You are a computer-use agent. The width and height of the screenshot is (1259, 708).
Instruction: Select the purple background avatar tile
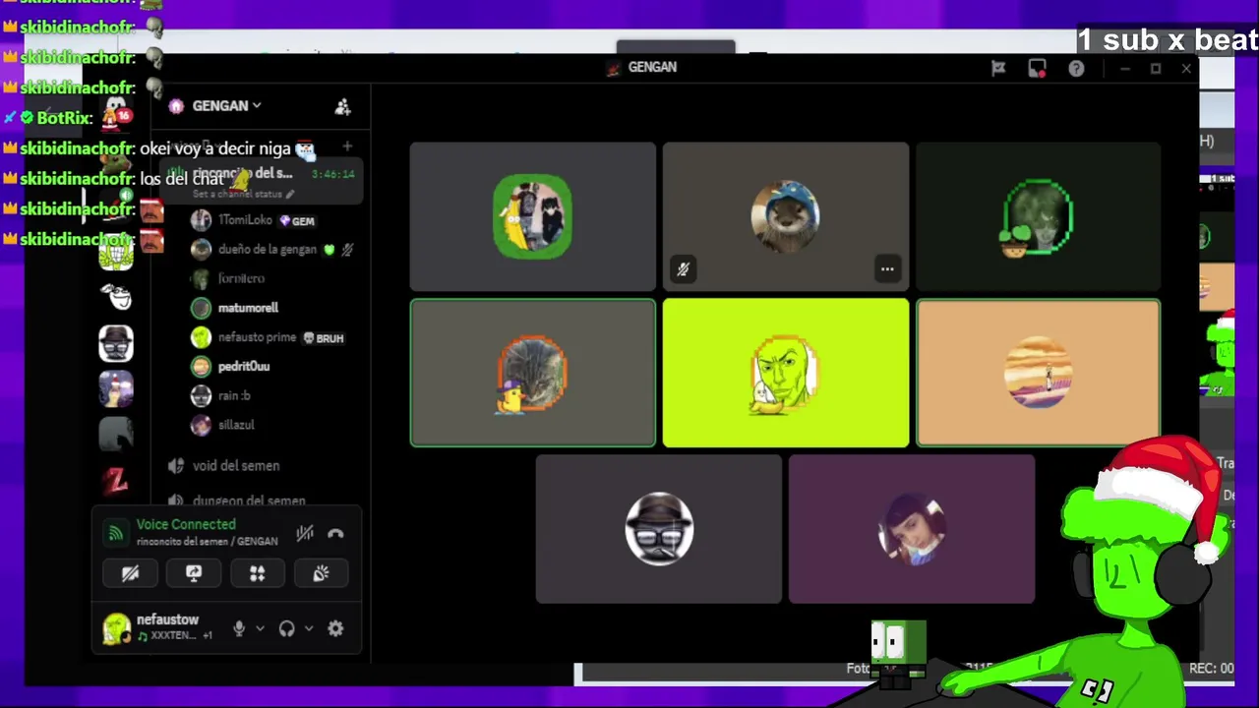click(x=912, y=529)
